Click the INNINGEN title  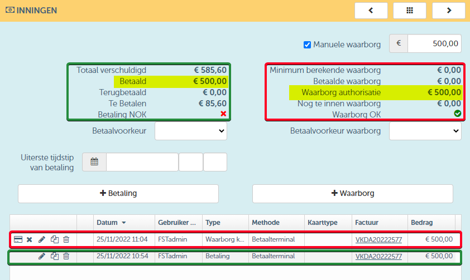(x=37, y=11)
